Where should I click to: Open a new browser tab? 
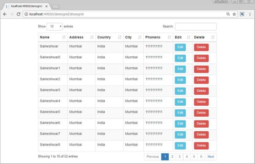55,7
